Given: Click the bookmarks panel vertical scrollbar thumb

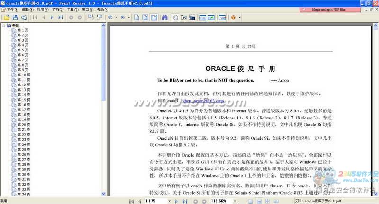Looking at the screenshot, I should pyautogui.click(x=104, y=64).
